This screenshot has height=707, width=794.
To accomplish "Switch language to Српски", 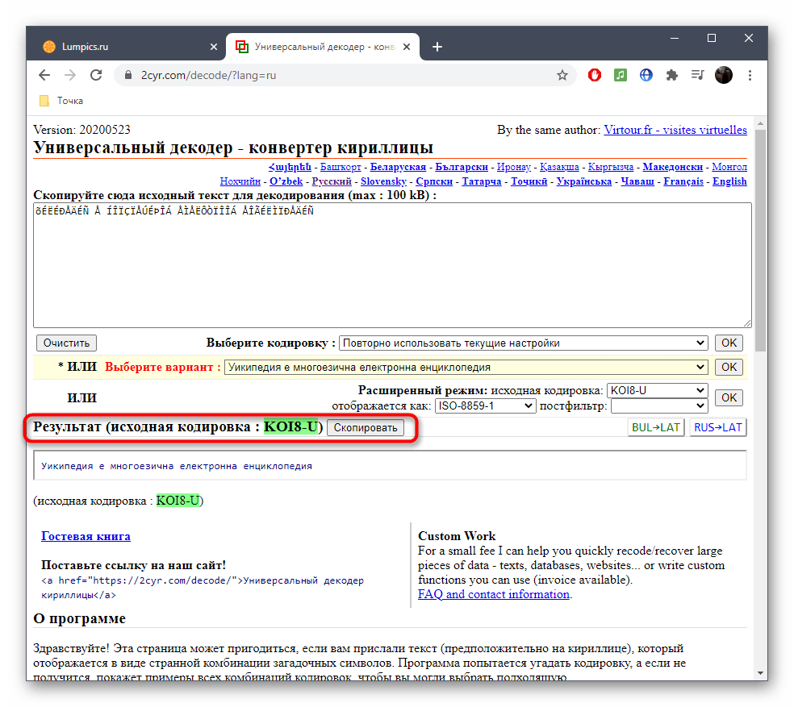I will [x=434, y=181].
